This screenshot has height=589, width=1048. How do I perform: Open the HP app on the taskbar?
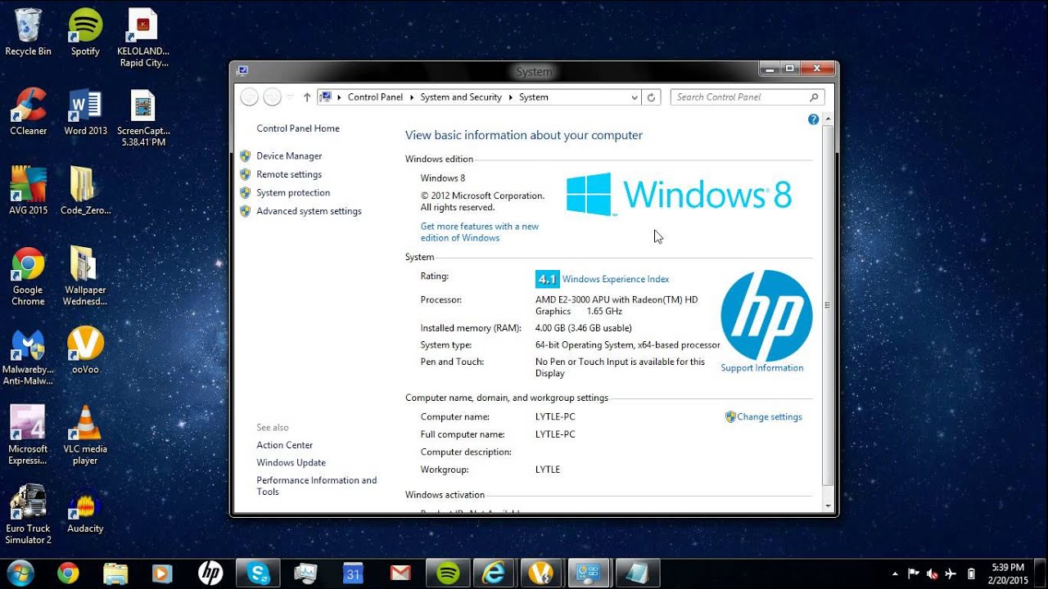tap(210, 573)
